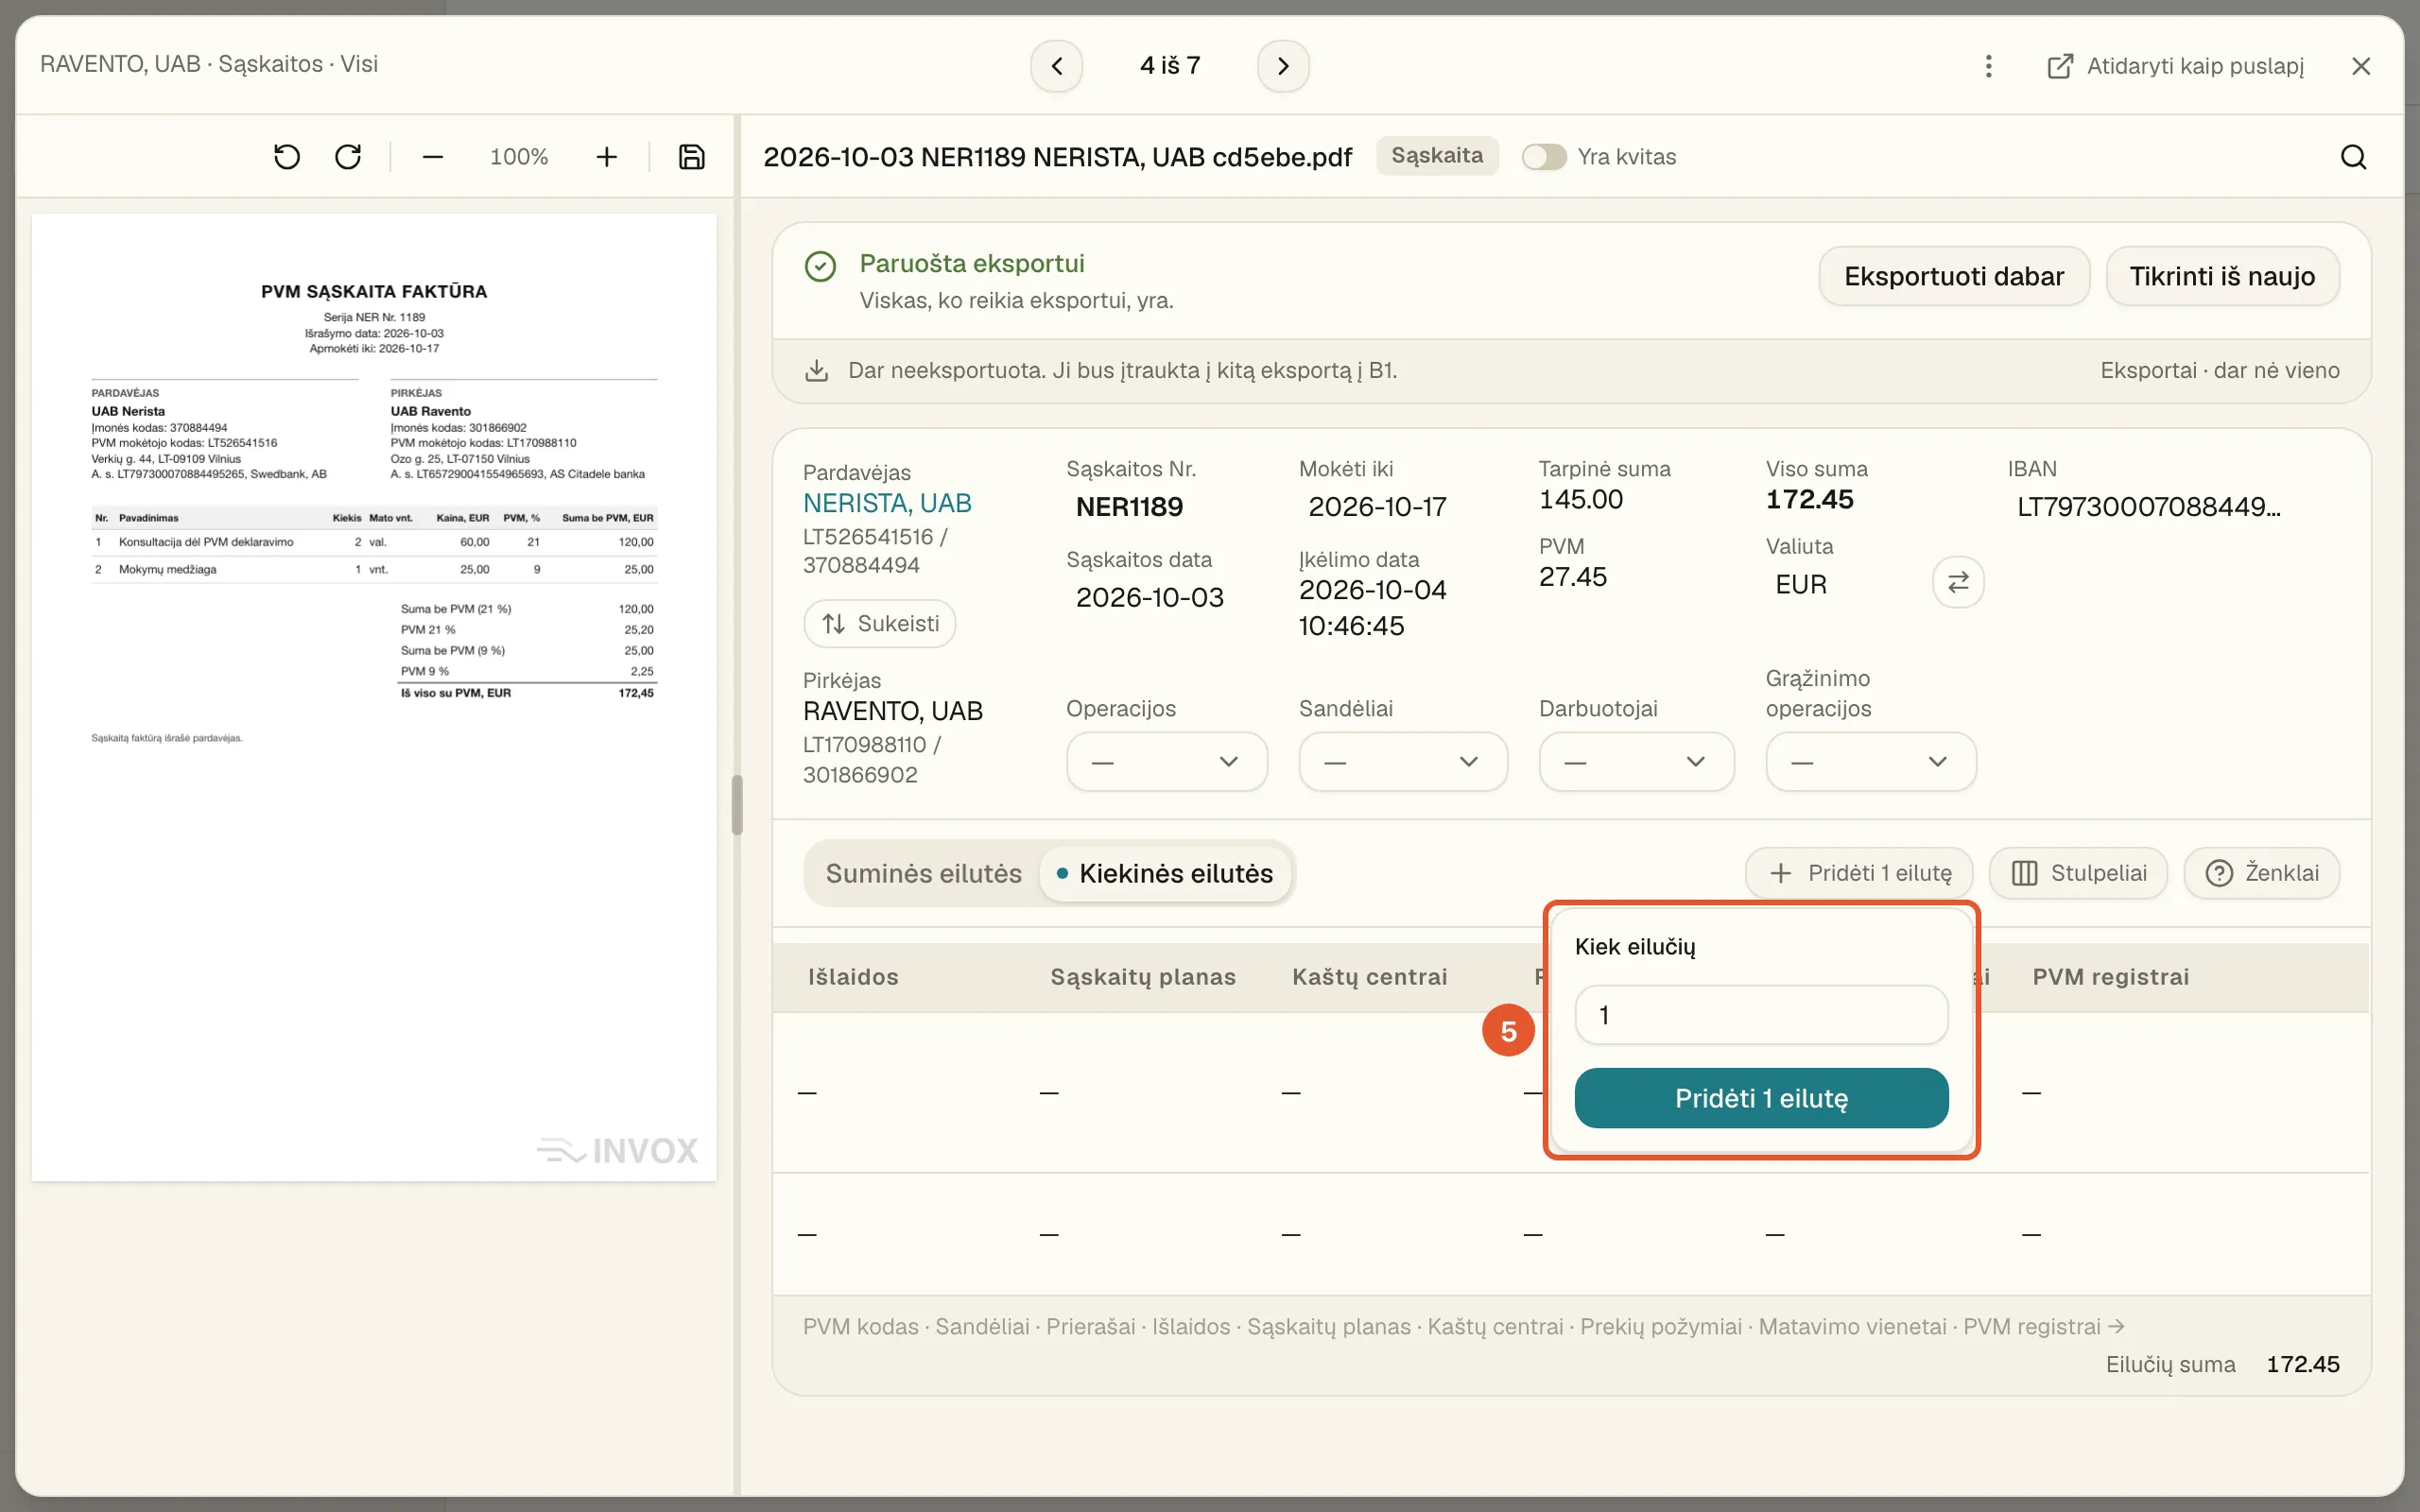Save the document with the floppy icon
Viewport: 2420px width, 1512px height.
(x=691, y=157)
